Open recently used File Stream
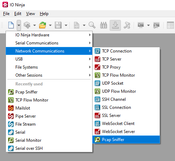This screenshot has height=161, width=175. [x=49, y=124]
